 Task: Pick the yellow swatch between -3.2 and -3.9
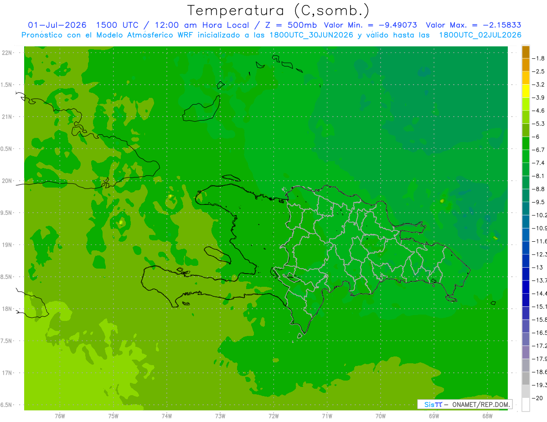[526, 91]
